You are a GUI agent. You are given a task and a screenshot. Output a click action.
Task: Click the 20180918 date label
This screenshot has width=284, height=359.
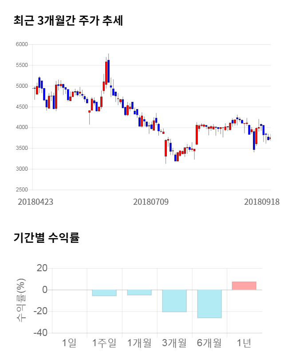click(x=262, y=202)
